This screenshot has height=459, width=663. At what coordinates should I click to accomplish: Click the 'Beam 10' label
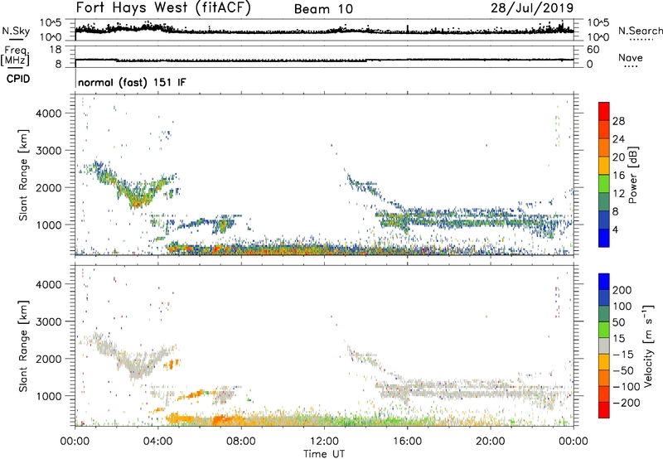tap(323, 9)
